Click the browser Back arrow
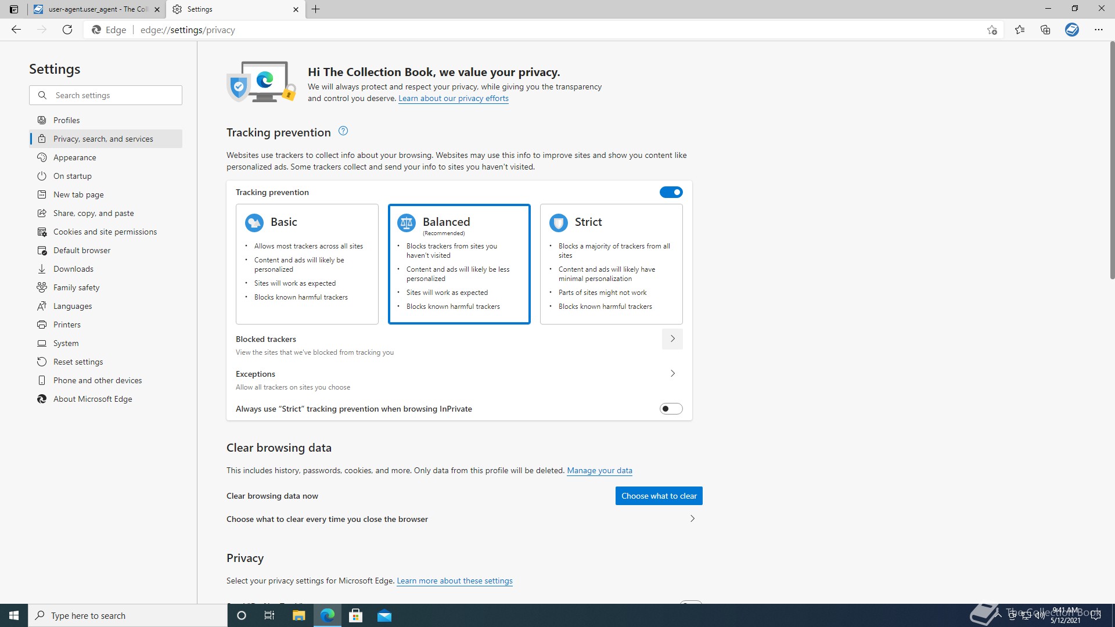This screenshot has width=1115, height=627. [x=16, y=30]
